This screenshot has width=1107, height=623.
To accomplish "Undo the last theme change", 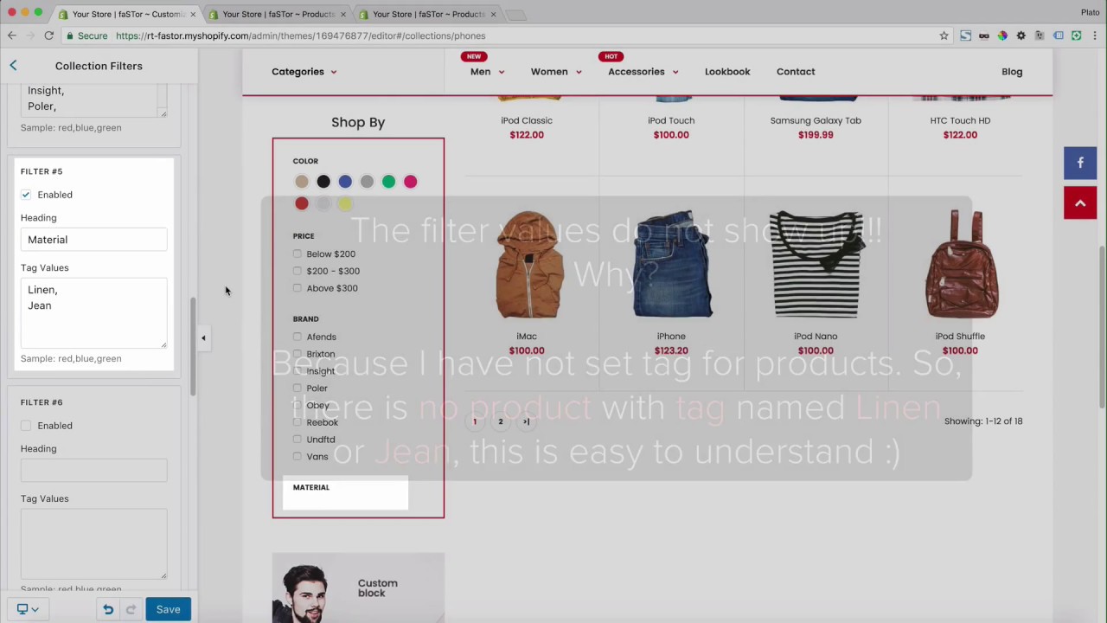I will click(x=108, y=609).
